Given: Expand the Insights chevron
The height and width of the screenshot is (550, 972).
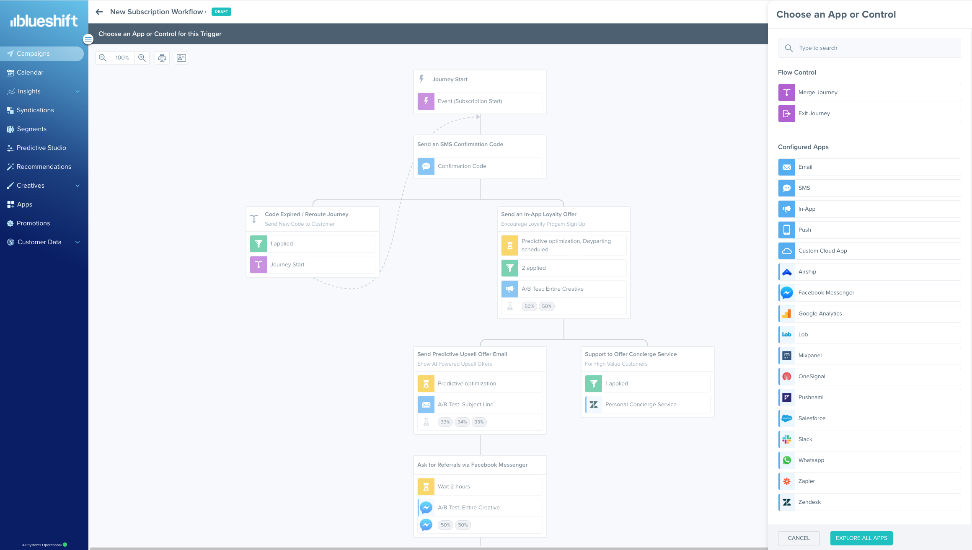Looking at the screenshot, I should (x=78, y=91).
